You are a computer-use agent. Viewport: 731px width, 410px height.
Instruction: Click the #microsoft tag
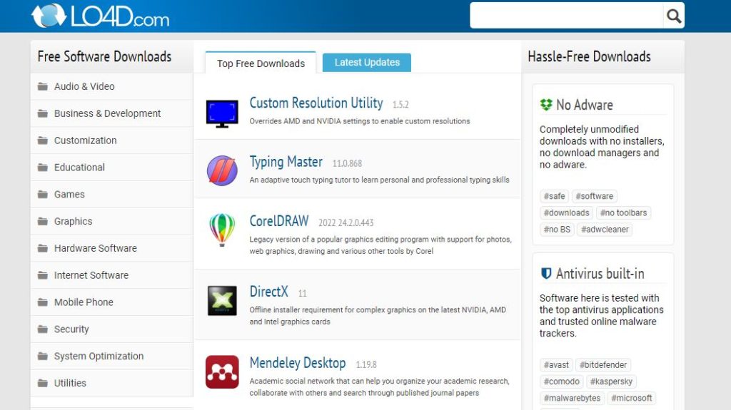pos(632,398)
